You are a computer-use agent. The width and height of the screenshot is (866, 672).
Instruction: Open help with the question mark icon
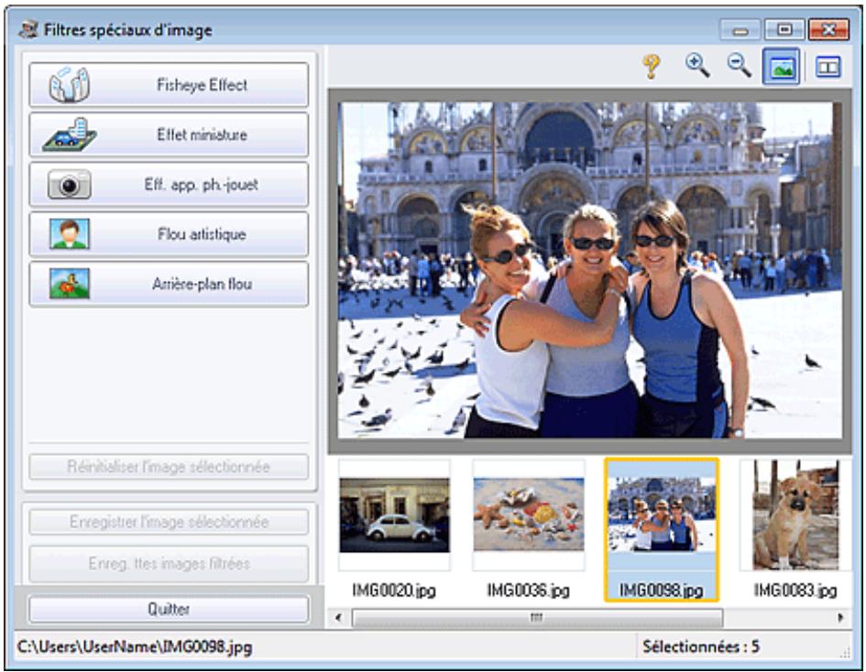pyautogui.click(x=652, y=67)
